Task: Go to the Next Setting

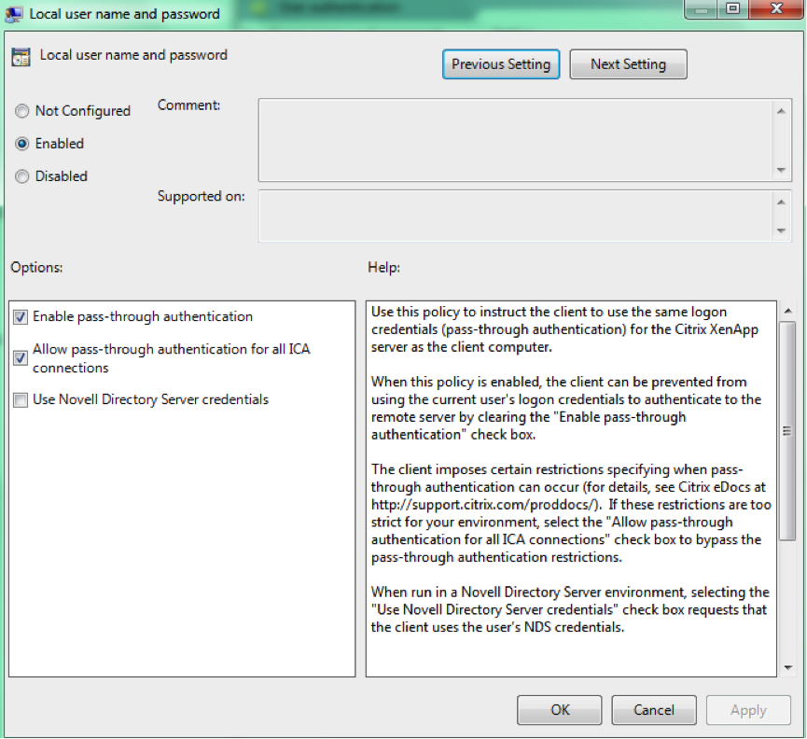Action: pyautogui.click(x=628, y=64)
